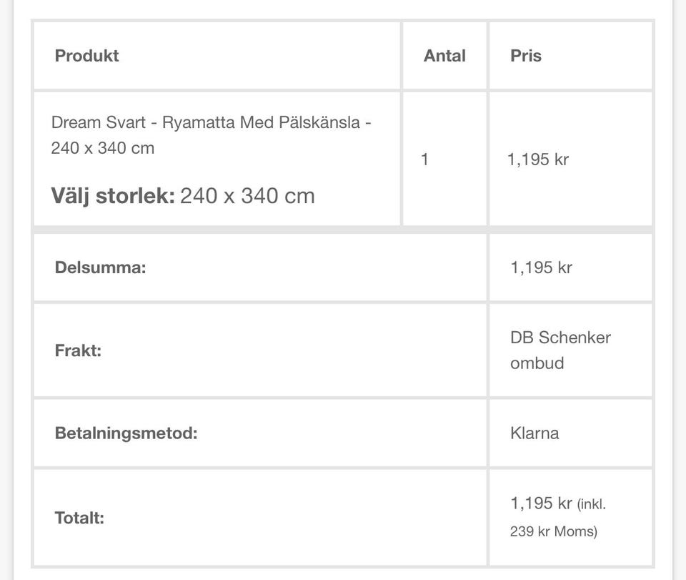Select the Delsumma amount 1,195 kr
The height and width of the screenshot is (580, 686).
coord(541,267)
